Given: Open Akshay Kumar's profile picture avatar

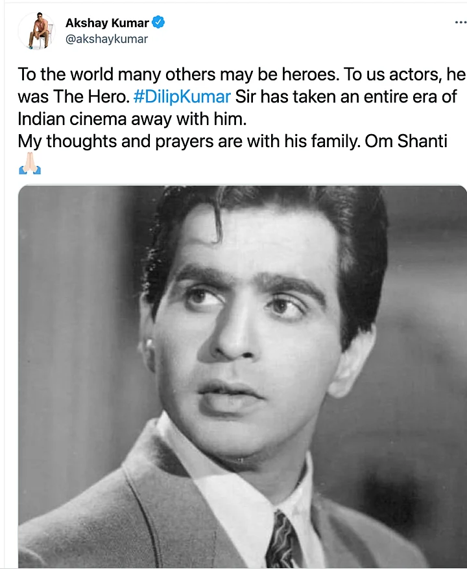Looking at the screenshot, I should click(37, 31).
